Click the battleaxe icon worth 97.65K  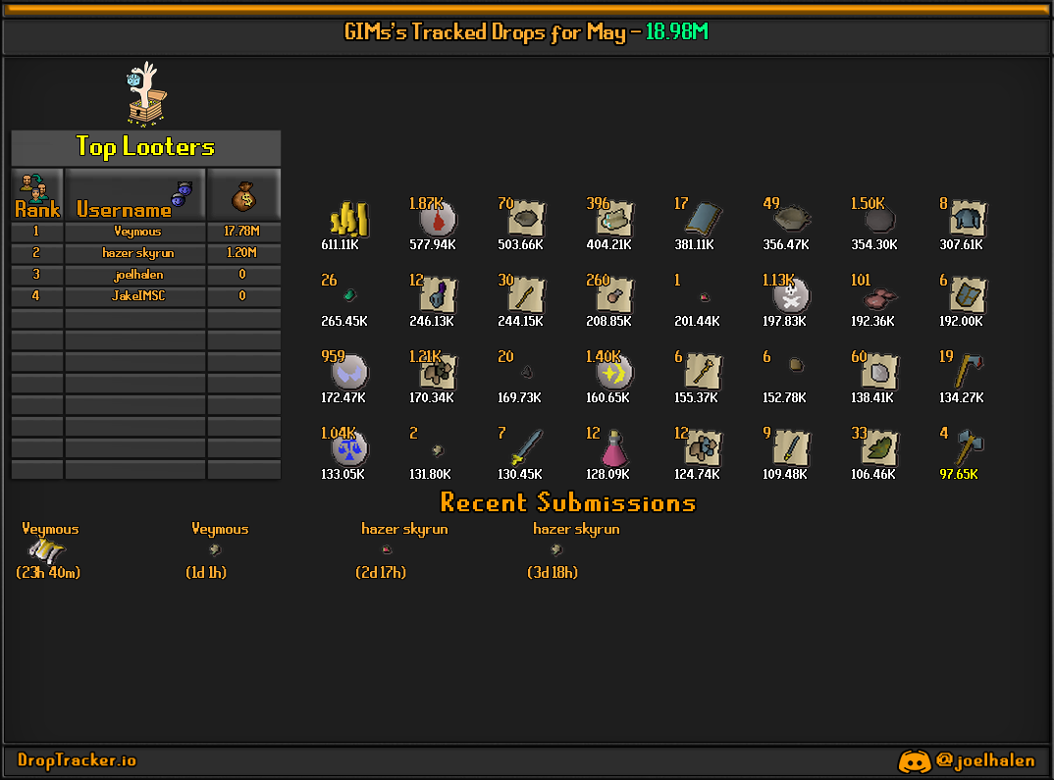969,447
